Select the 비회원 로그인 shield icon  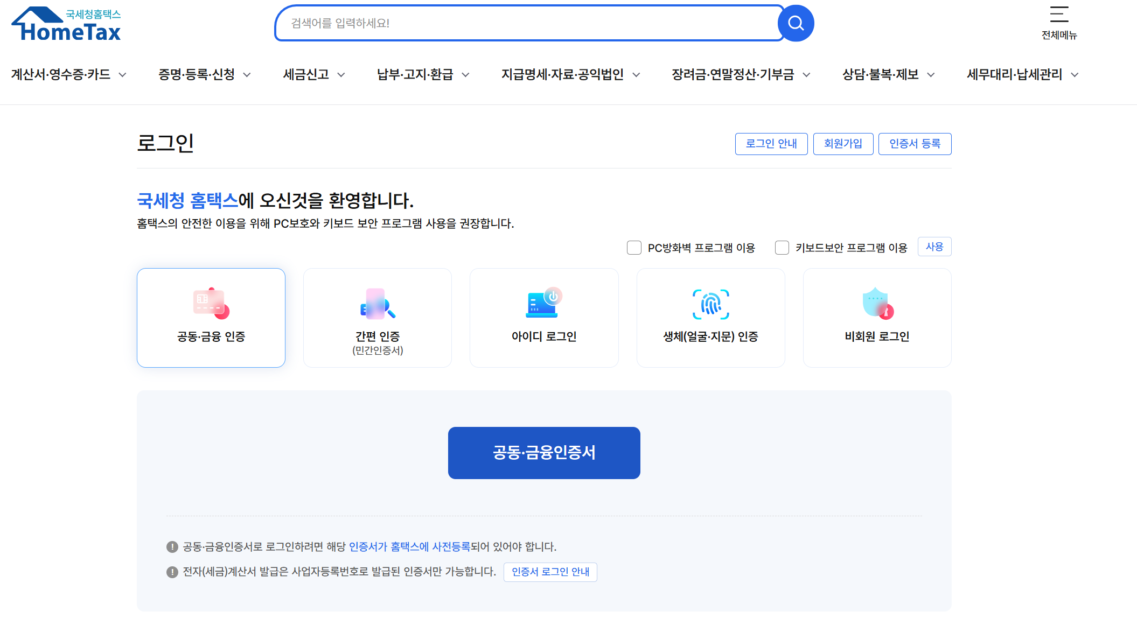877,304
